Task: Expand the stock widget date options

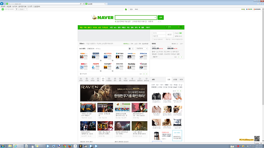Action: 181,43
